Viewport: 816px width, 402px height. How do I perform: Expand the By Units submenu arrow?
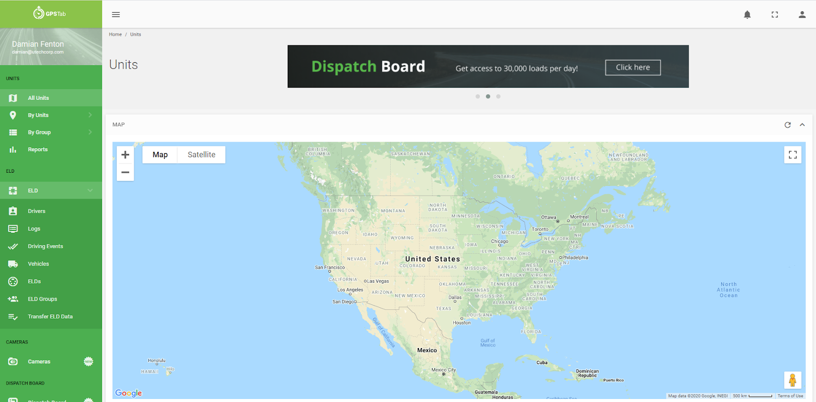click(x=90, y=115)
